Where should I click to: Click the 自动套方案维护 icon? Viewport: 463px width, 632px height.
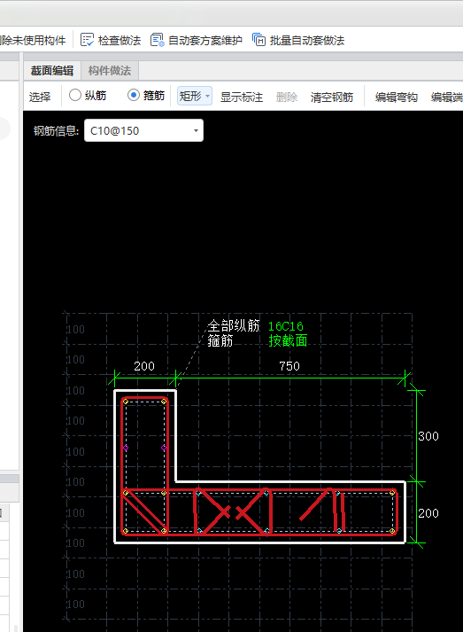(x=157, y=40)
